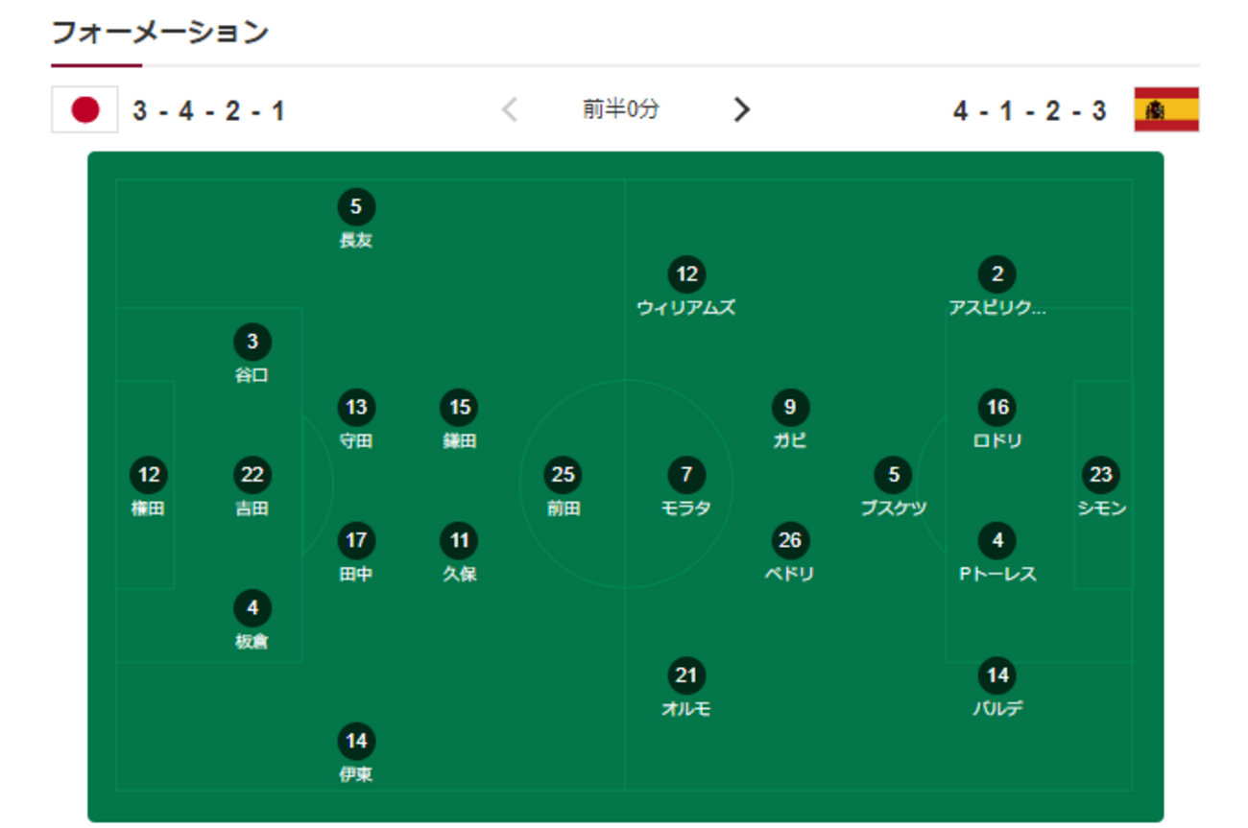Click the Japan flag icon
The image size is (1248, 828).
pyautogui.click(x=84, y=110)
